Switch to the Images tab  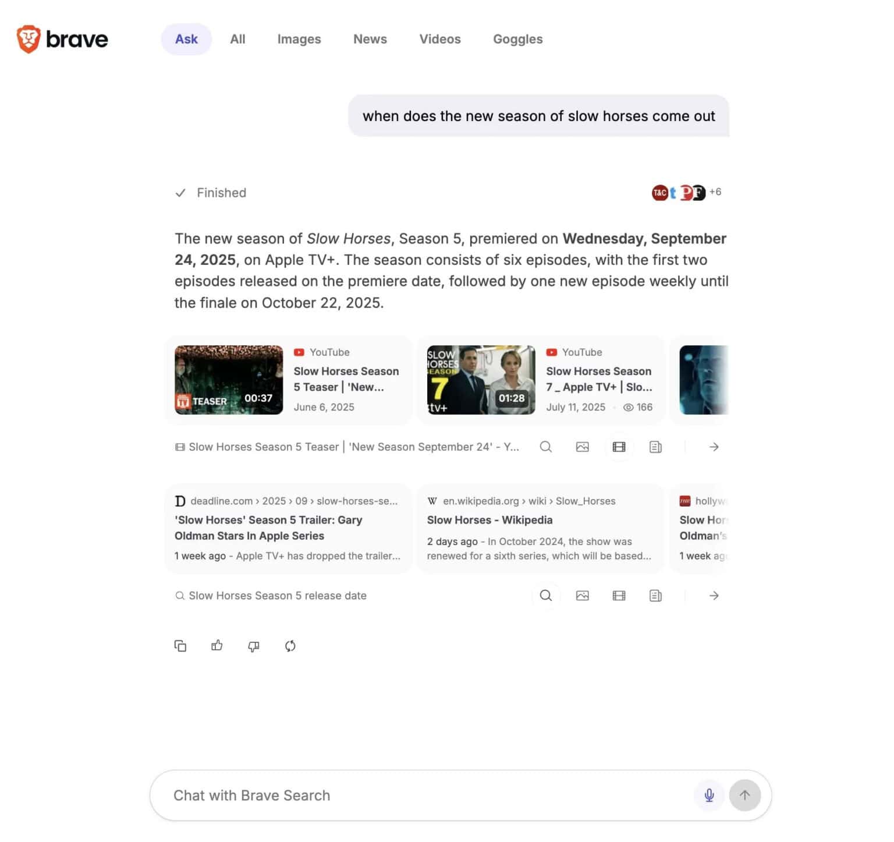(x=299, y=38)
